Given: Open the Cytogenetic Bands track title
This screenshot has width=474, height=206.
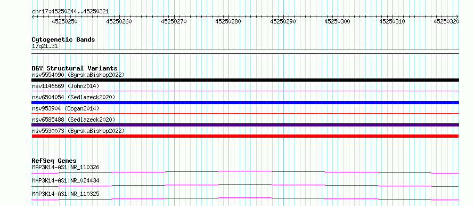Looking at the screenshot, I should point(63,39).
